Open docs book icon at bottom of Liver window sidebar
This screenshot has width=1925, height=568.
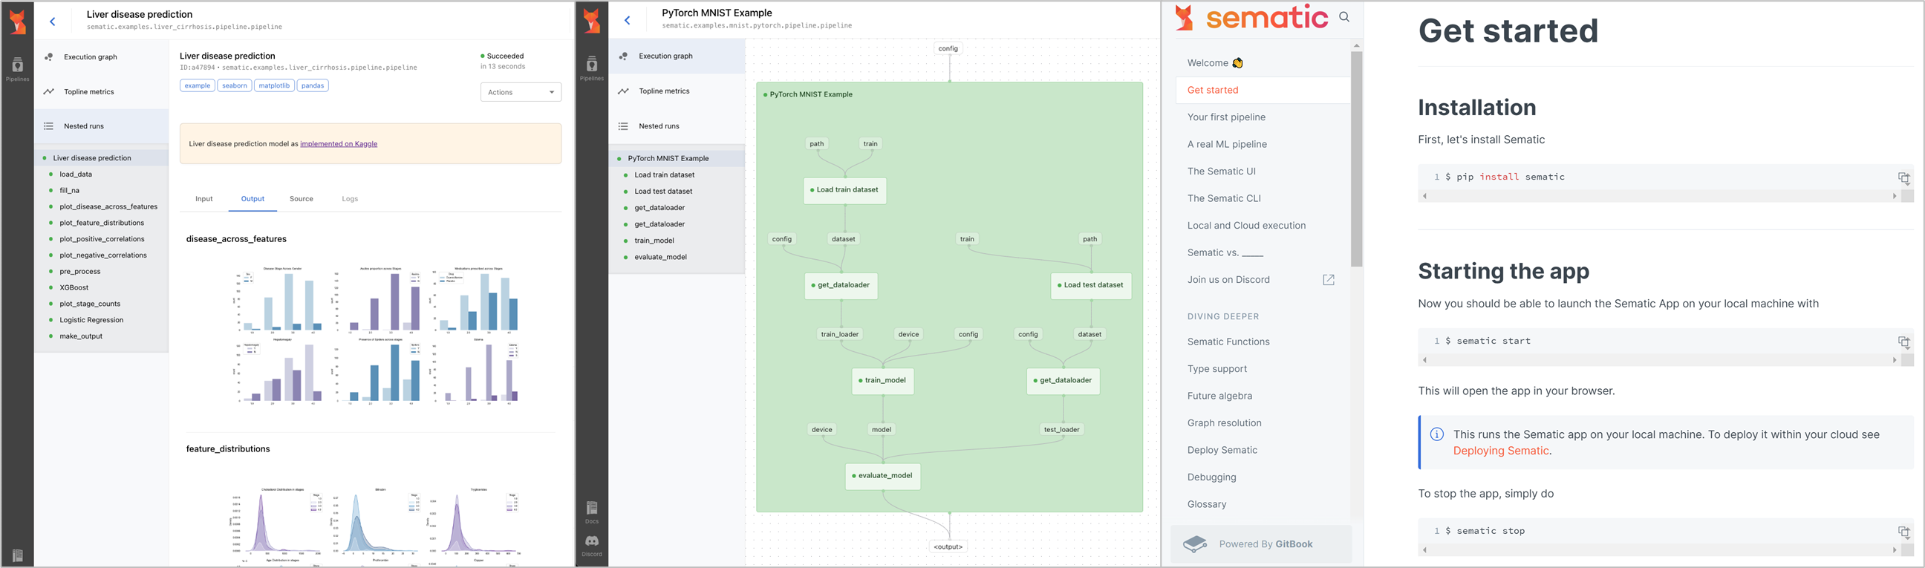pyautogui.click(x=17, y=555)
